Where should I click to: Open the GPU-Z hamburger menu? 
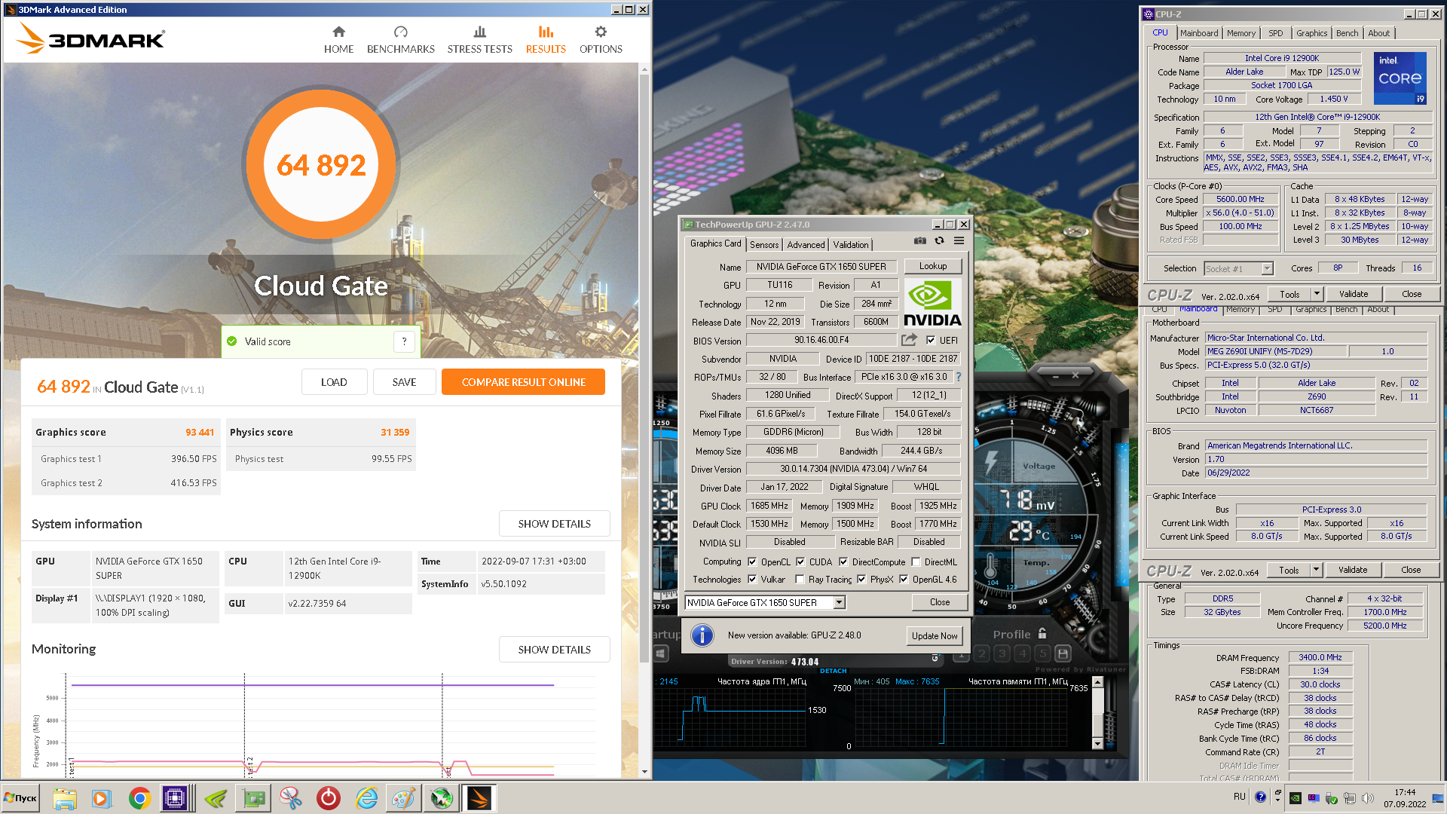[959, 240]
